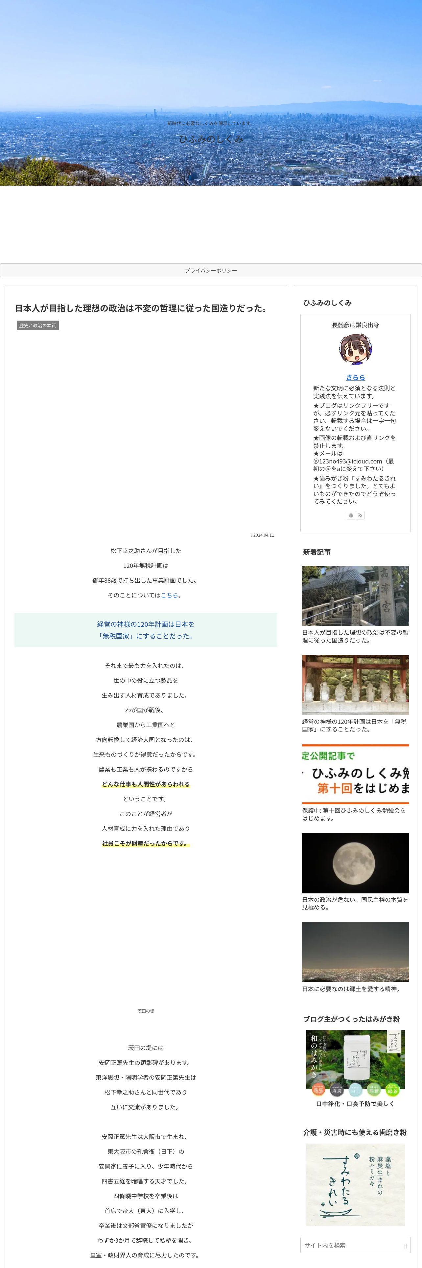Click the さらら author avatar image
422x1268 pixels.
pos(355,350)
